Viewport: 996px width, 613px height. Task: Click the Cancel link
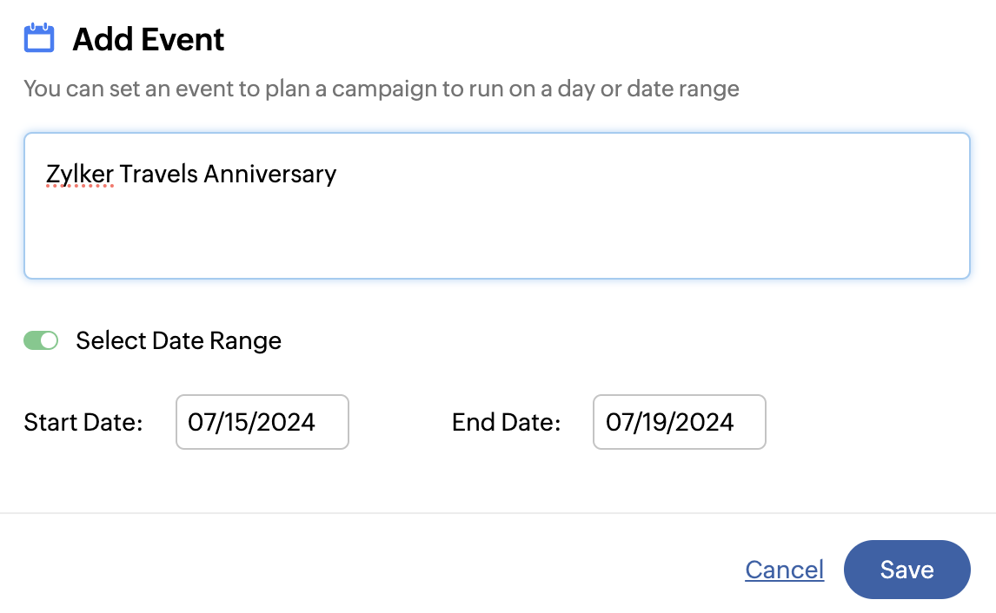pos(784,570)
